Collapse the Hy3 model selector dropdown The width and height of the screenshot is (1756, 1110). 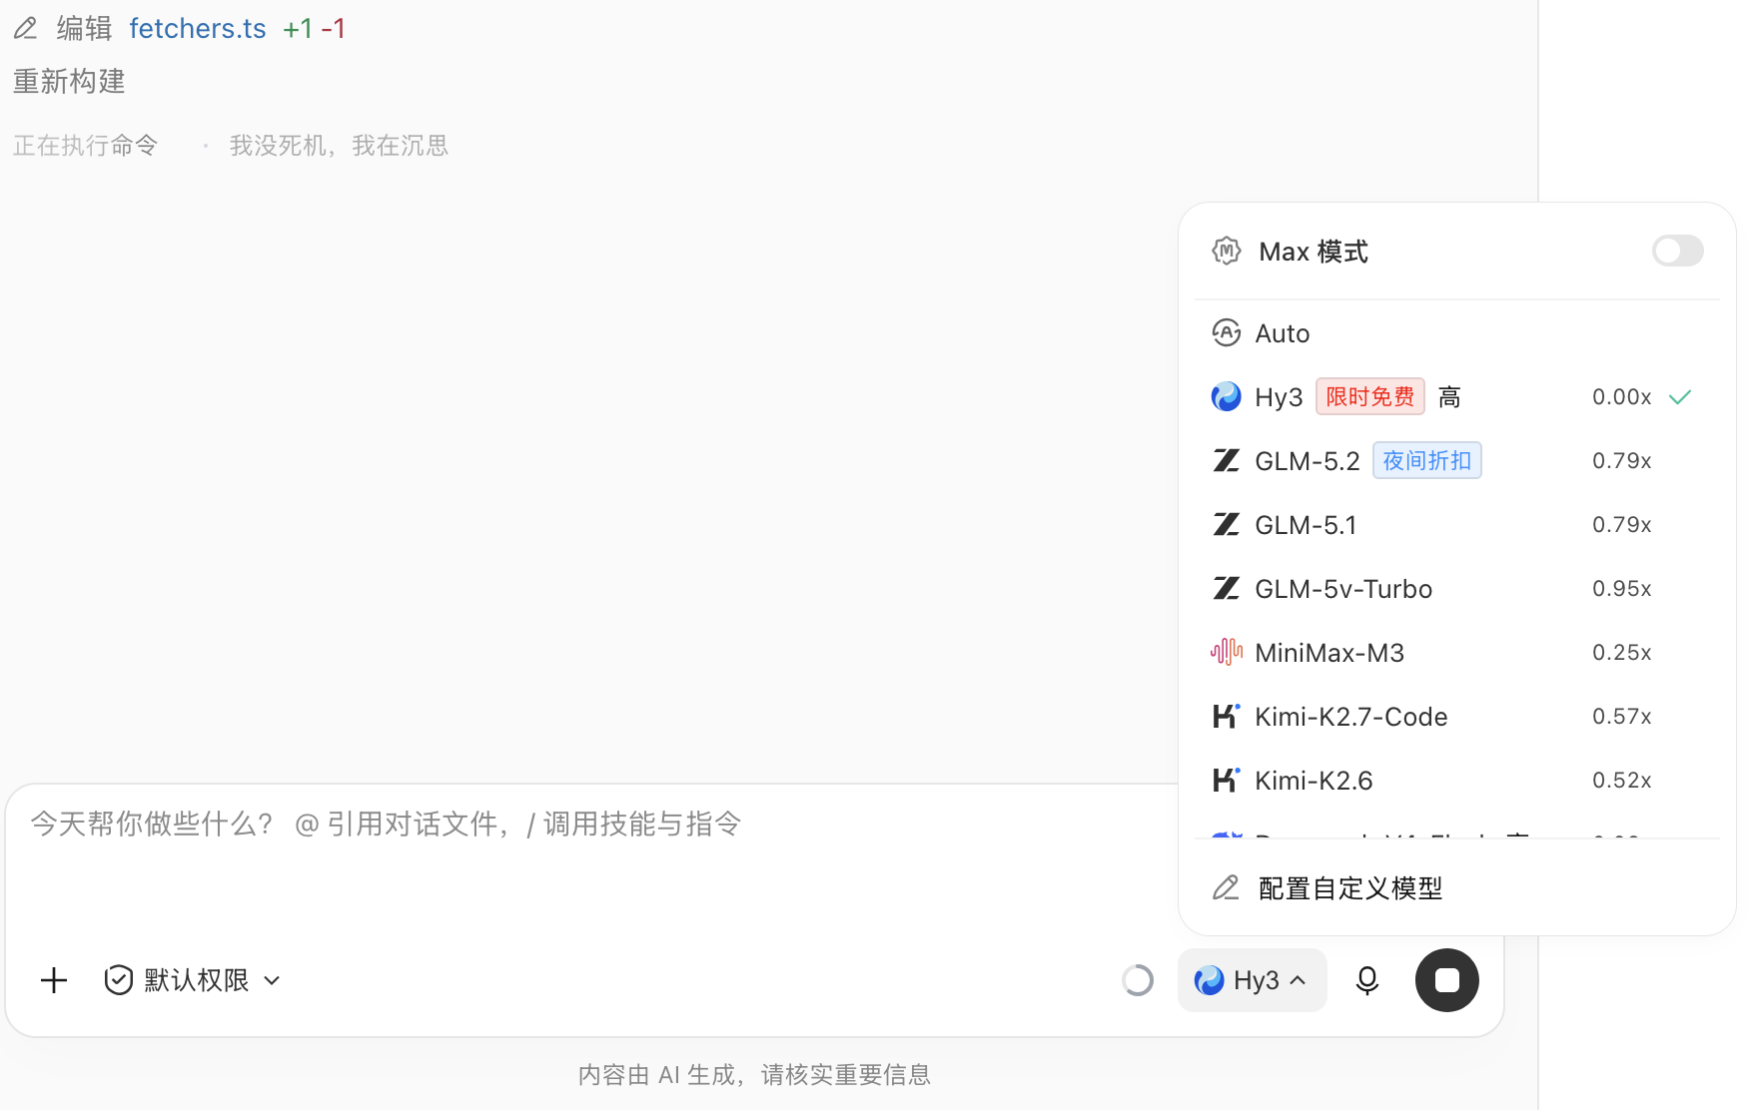tap(1253, 980)
